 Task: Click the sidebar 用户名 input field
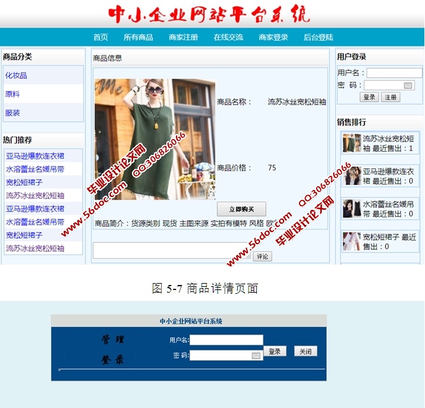click(x=394, y=73)
